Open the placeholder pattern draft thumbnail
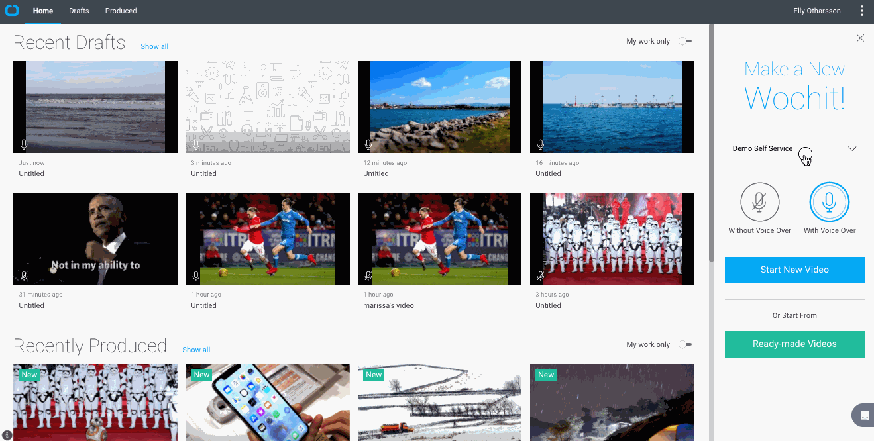 268,107
